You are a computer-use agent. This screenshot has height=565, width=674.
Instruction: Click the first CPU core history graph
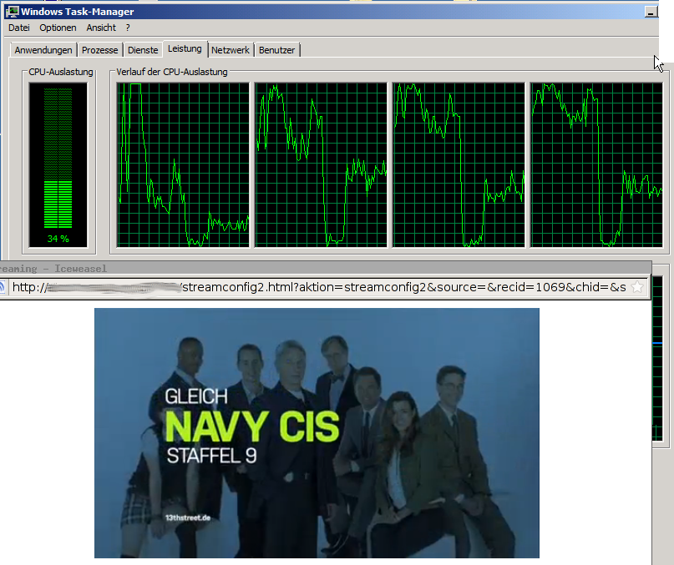183,165
